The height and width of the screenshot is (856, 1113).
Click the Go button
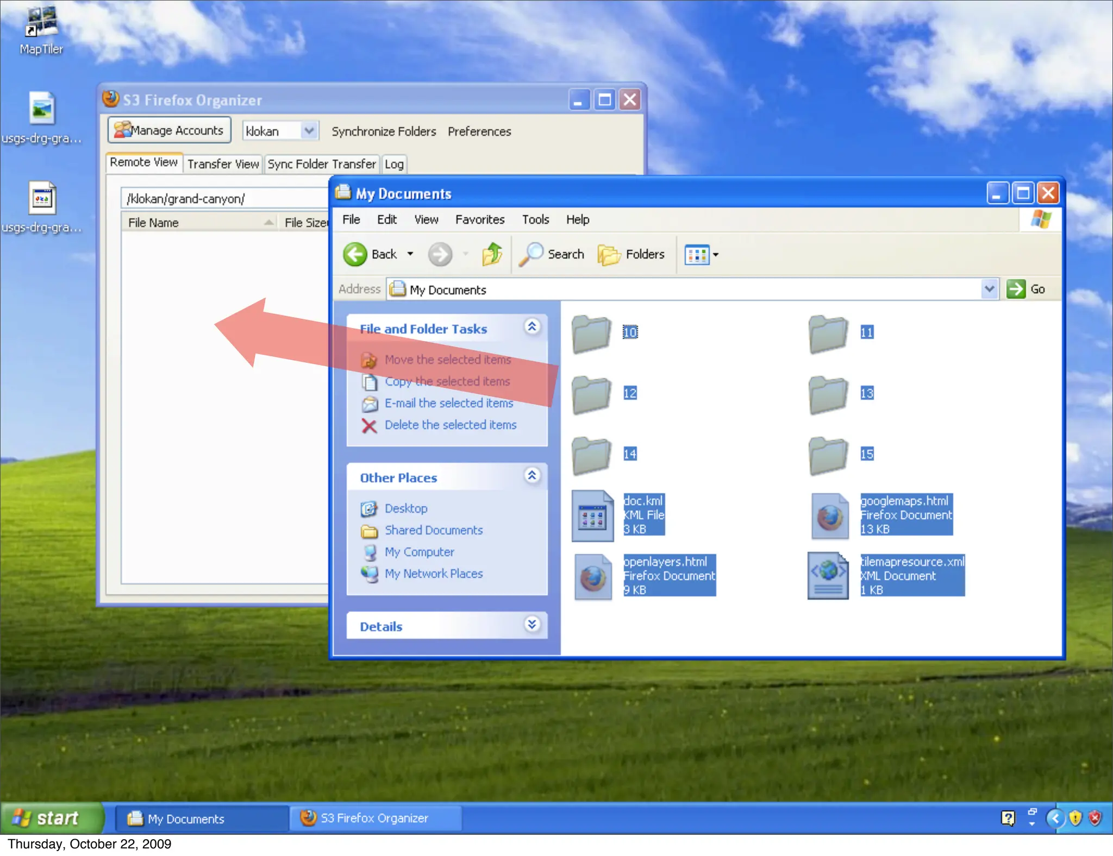[x=1026, y=289]
